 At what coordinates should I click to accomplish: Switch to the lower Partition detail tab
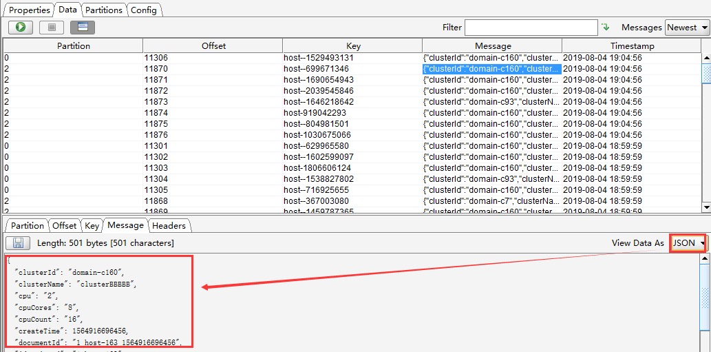(x=28, y=225)
